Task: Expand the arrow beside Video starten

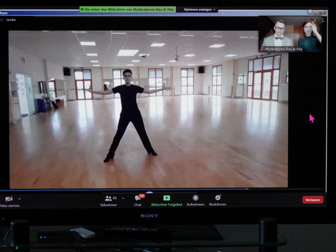Action: point(19,199)
